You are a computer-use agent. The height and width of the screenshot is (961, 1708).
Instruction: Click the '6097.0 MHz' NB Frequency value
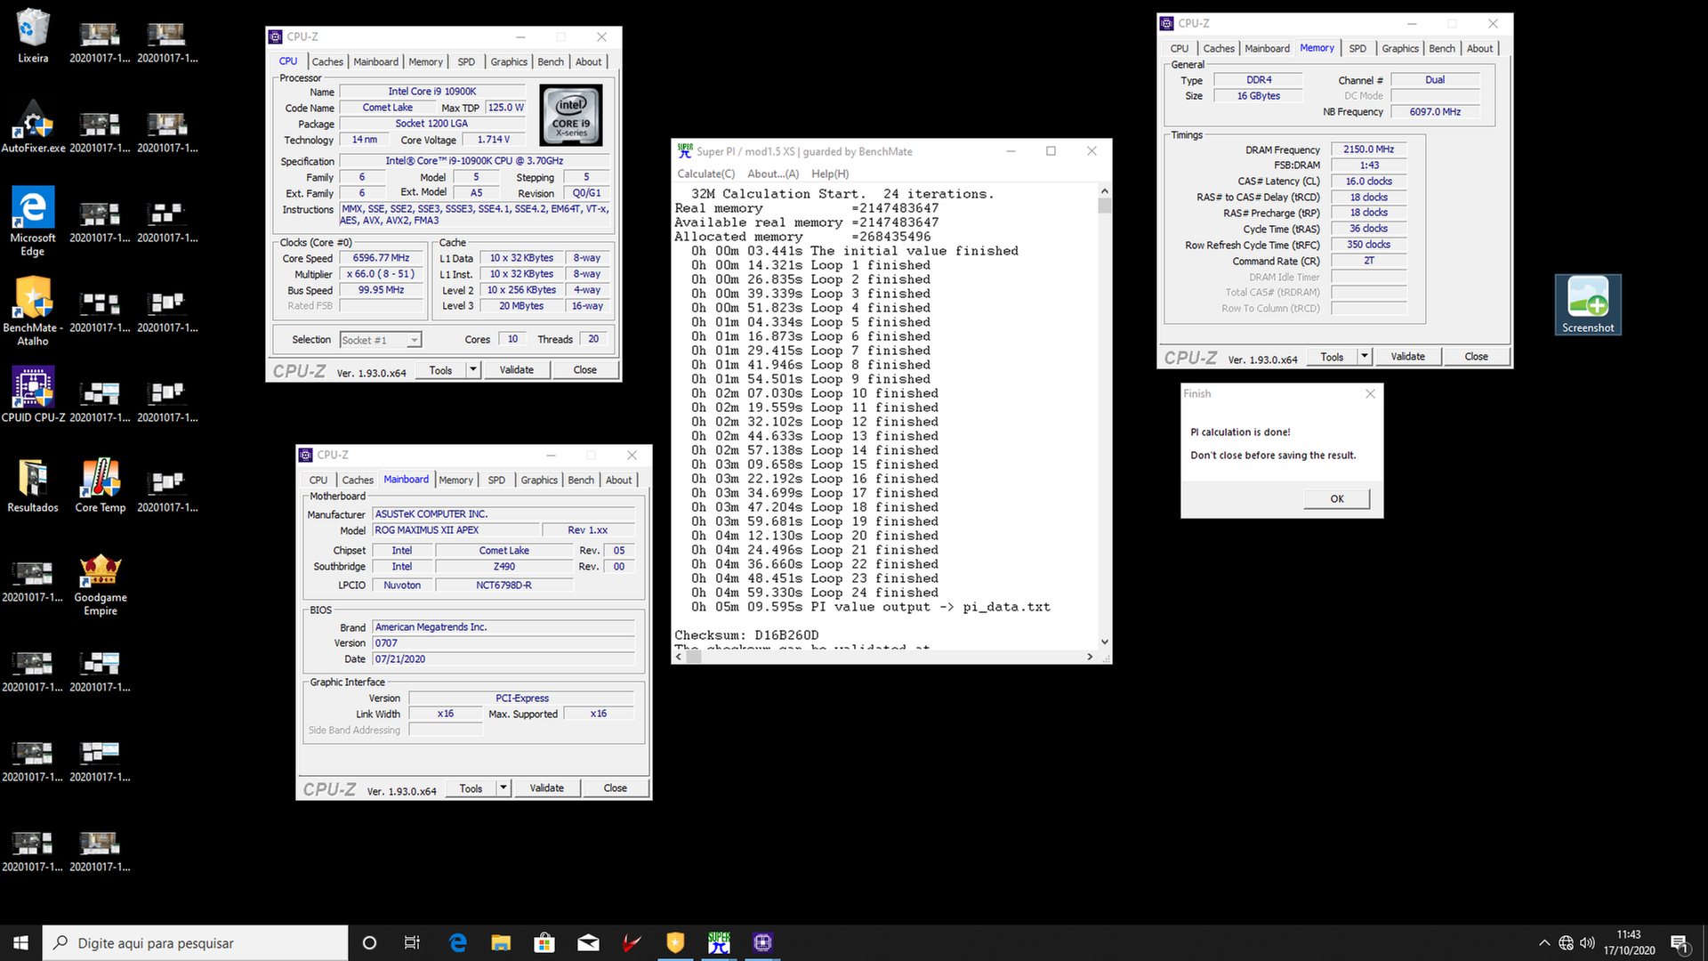pyautogui.click(x=1435, y=112)
